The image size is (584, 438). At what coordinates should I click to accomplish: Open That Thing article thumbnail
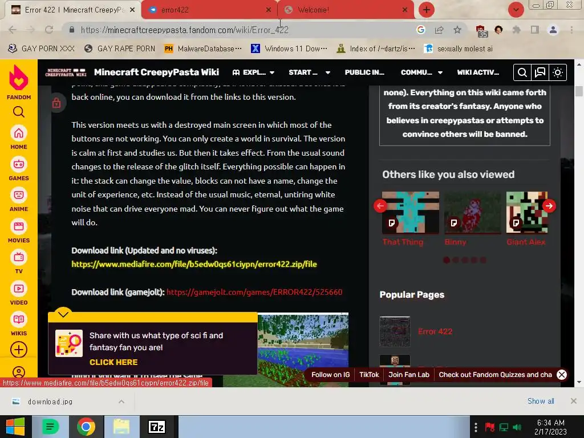(x=411, y=212)
